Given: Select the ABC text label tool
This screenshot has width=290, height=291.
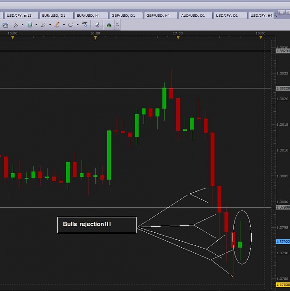Looking at the screenshot, I should click(x=84, y=25).
